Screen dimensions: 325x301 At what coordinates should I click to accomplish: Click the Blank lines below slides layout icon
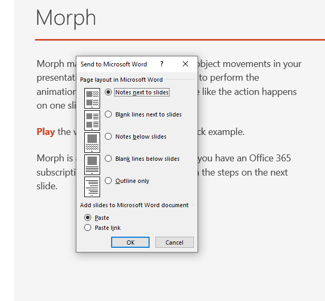pyautogui.click(x=92, y=164)
